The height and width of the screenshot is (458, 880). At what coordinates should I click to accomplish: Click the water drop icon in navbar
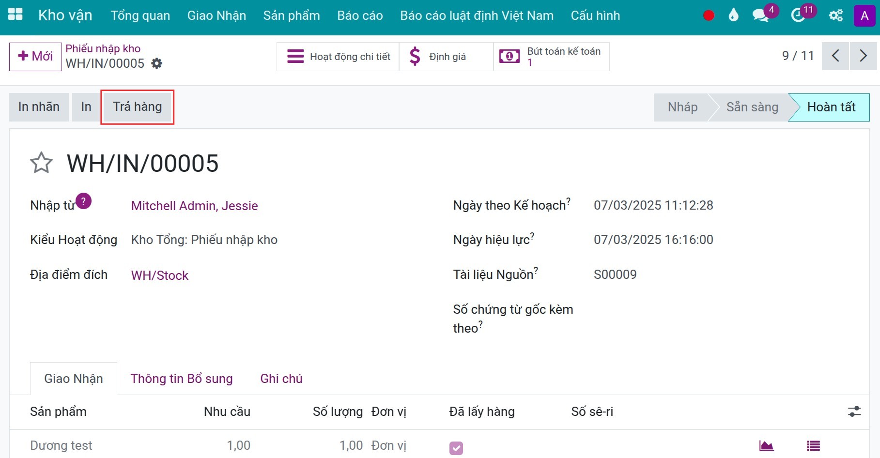734,15
